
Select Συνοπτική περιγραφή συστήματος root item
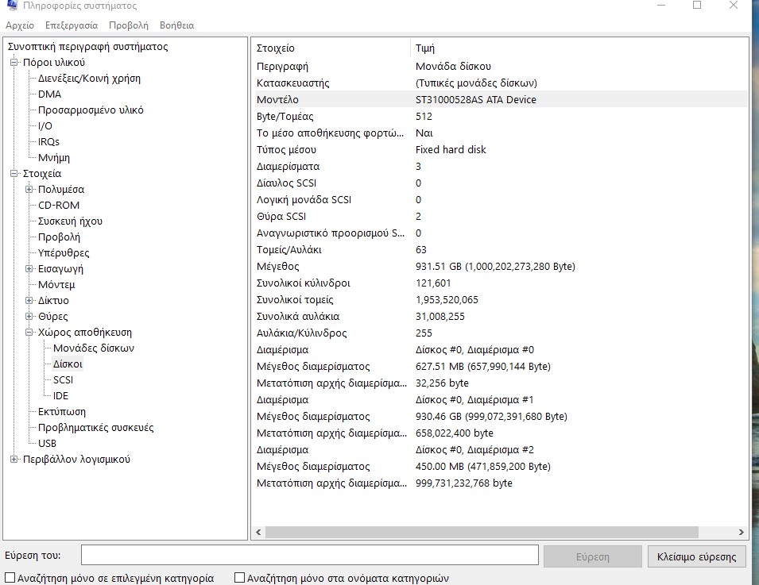click(x=88, y=47)
